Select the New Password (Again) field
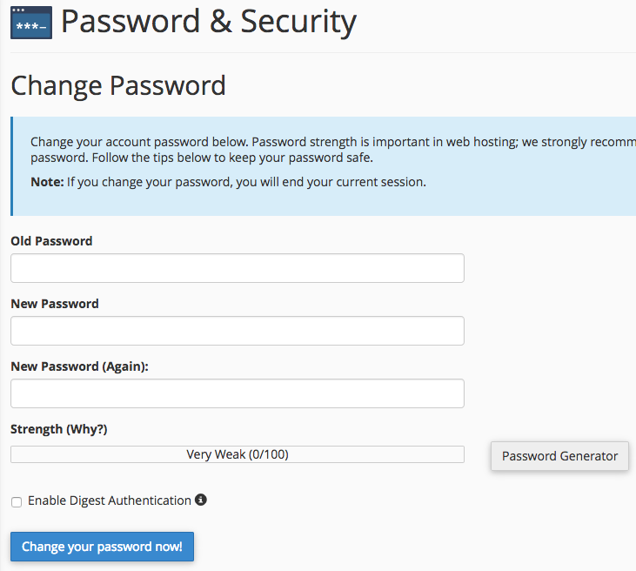This screenshot has width=636, height=571. [237, 393]
